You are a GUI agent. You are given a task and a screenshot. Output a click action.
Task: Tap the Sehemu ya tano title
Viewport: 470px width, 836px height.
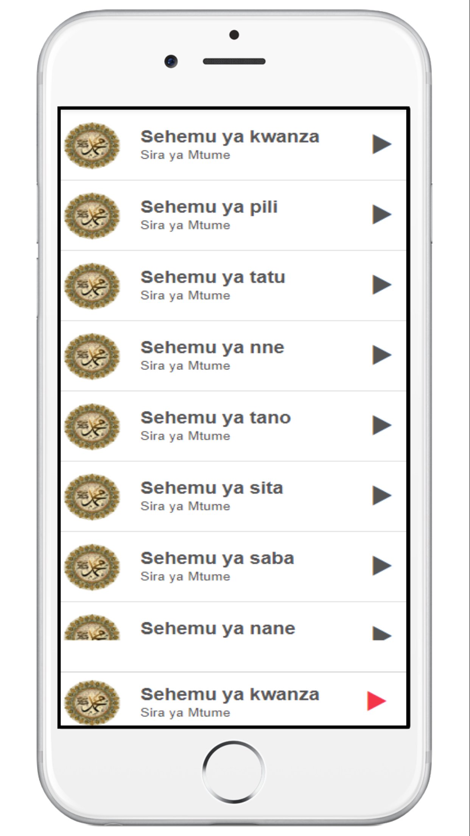215,418
